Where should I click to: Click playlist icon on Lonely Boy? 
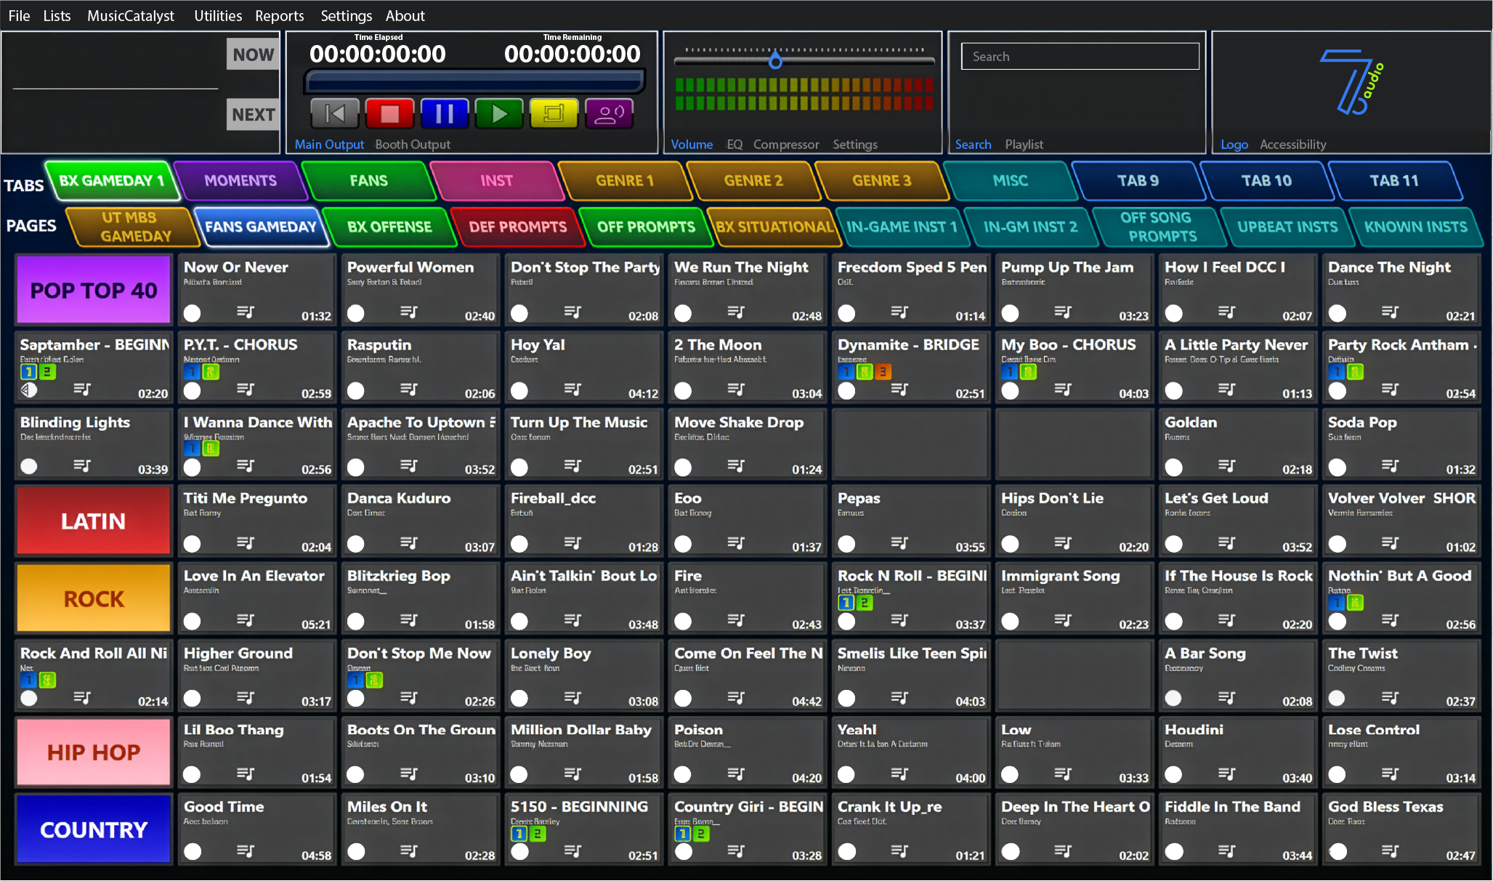click(572, 697)
